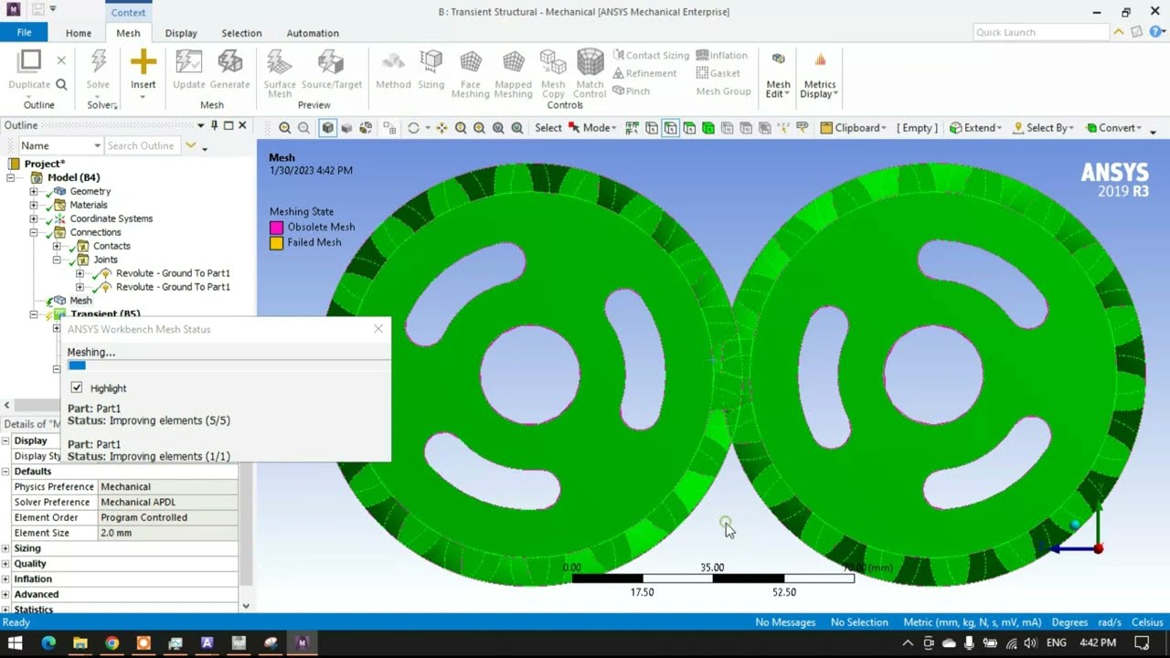Open File Explorer from the taskbar
This screenshot has width=1170, height=658.
[x=80, y=642]
